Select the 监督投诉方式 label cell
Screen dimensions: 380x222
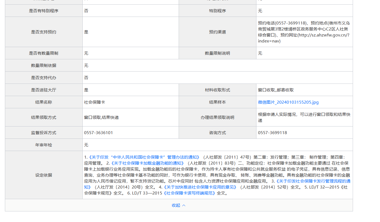pyautogui.click(x=44, y=133)
